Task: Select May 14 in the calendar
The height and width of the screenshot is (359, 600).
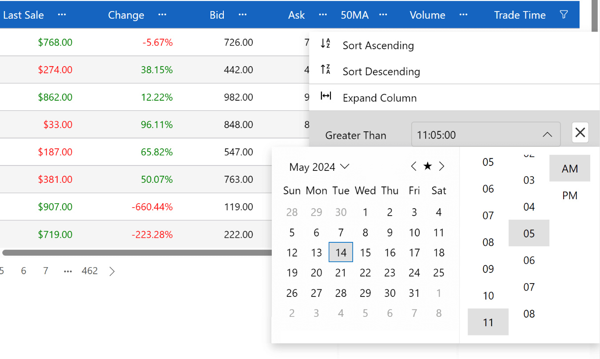Action: coord(341,252)
